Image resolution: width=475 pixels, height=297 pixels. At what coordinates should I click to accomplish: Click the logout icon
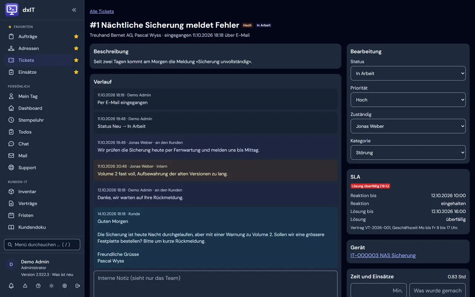click(x=78, y=286)
